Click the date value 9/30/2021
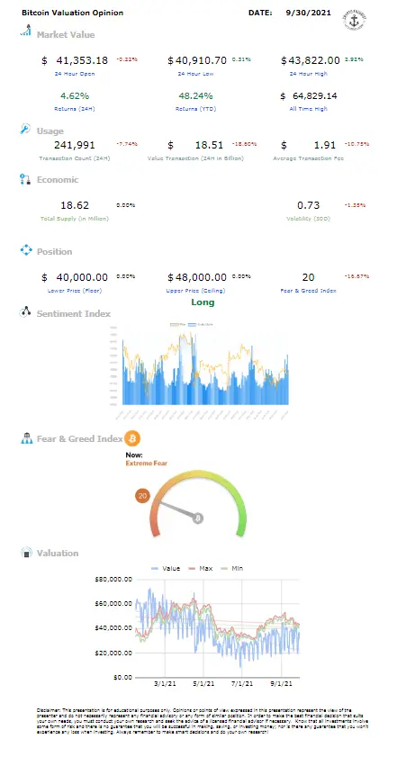 pyautogui.click(x=309, y=13)
